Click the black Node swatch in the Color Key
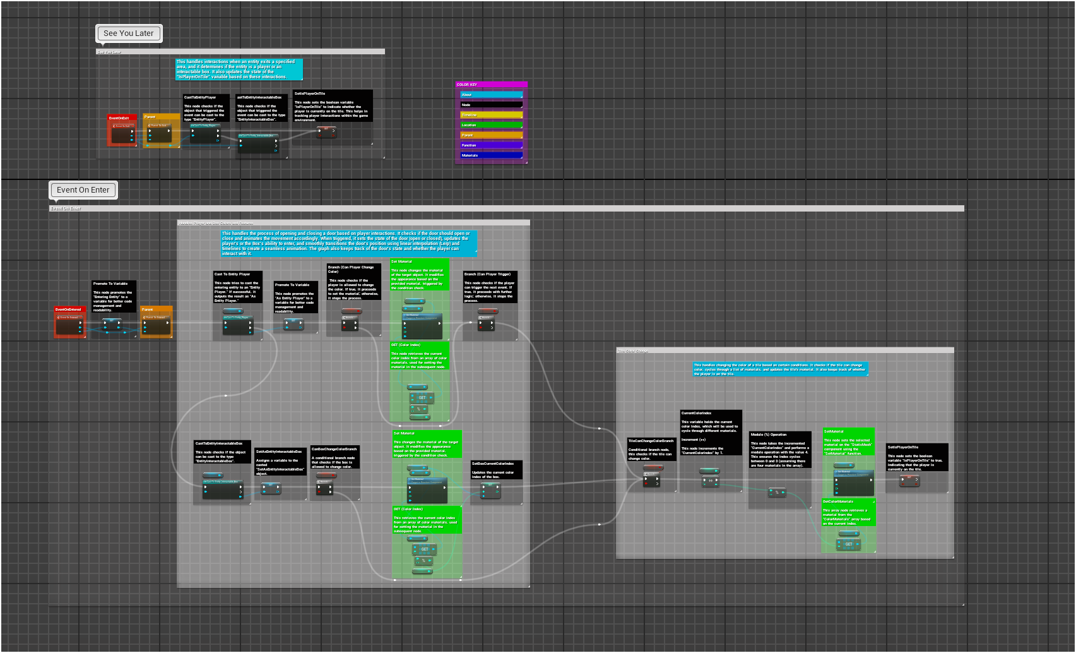Image resolution: width=1076 pixels, height=653 pixels. tap(491, 105)
